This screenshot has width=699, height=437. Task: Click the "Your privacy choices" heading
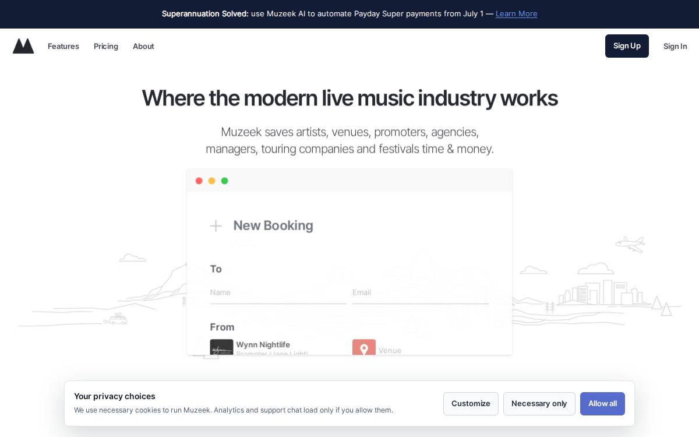tap(115, 396)
